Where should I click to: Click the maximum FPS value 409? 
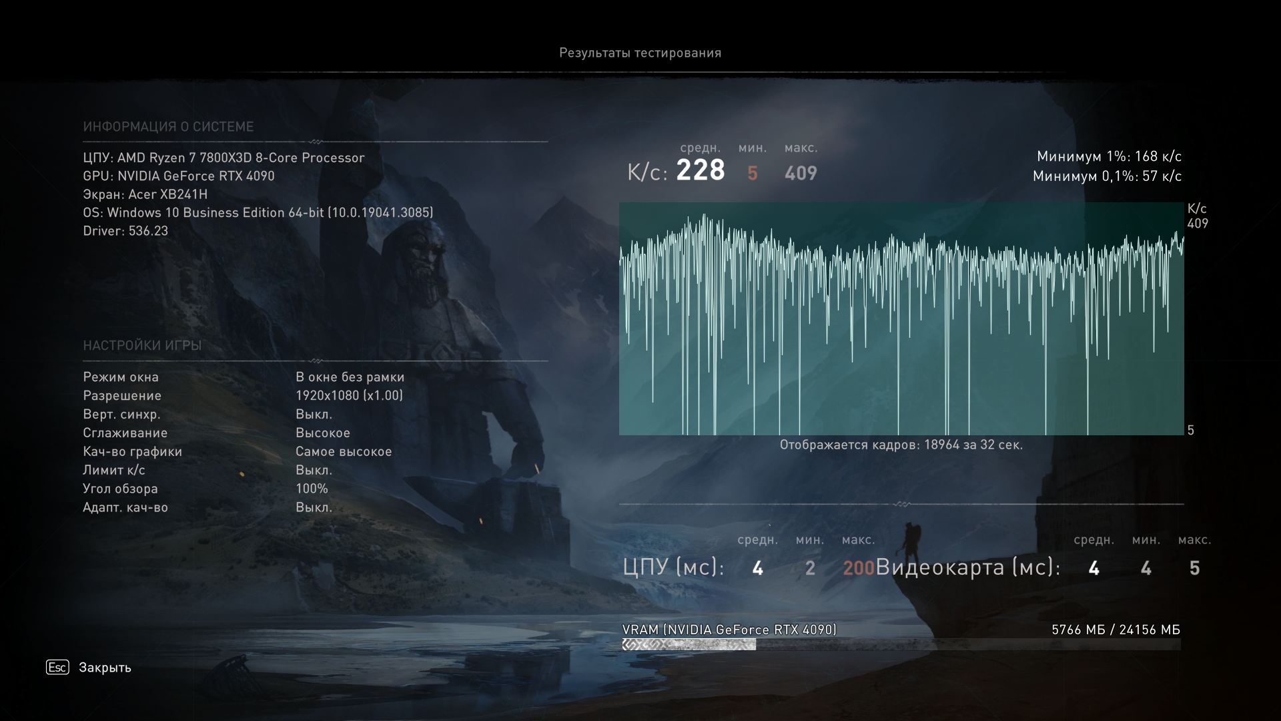(x=801, y=174)
